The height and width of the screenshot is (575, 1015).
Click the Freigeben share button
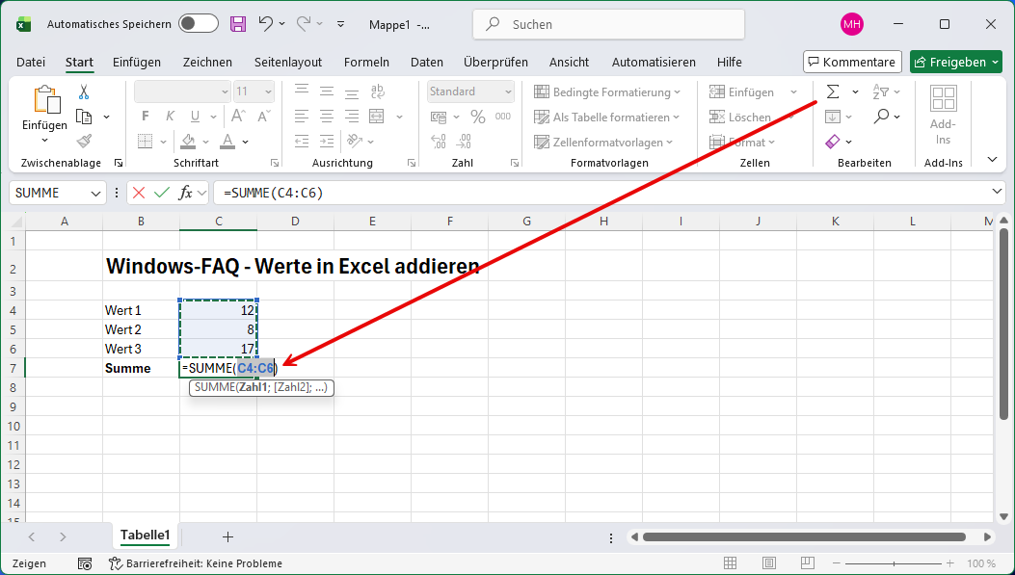(x=955, y=62)
